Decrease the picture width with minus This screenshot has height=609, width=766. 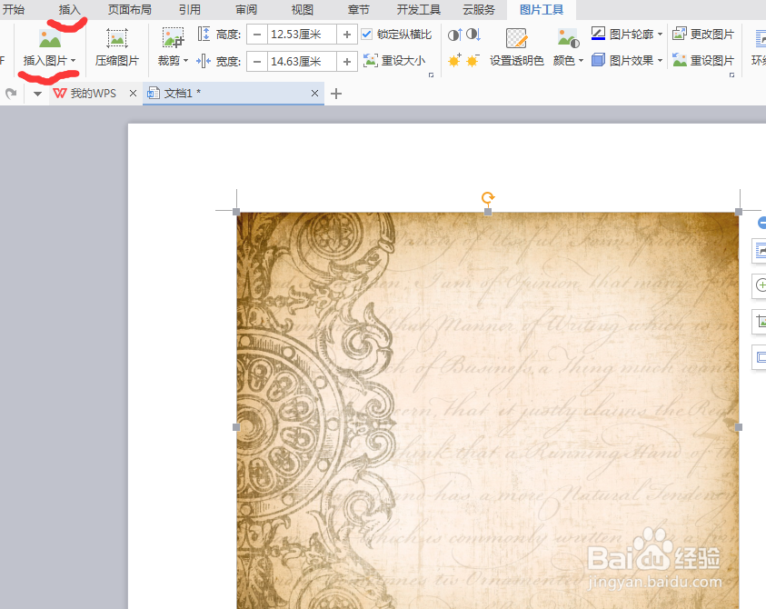point(257,62)
